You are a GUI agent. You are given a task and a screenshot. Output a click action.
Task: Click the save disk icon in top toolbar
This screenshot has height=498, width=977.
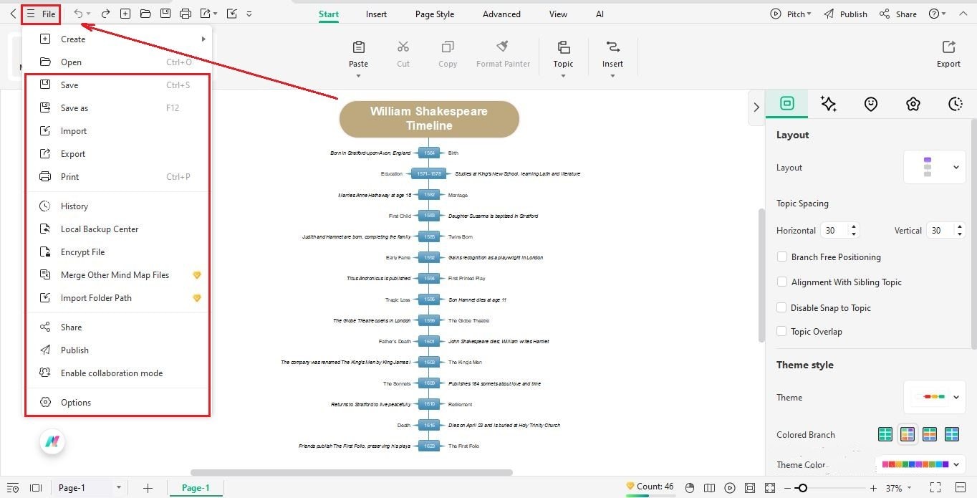pyautogui.click(x=165, y=14)
